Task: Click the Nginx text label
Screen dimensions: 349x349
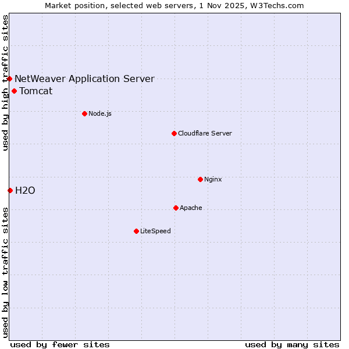Action: click(x=213, y=179)
